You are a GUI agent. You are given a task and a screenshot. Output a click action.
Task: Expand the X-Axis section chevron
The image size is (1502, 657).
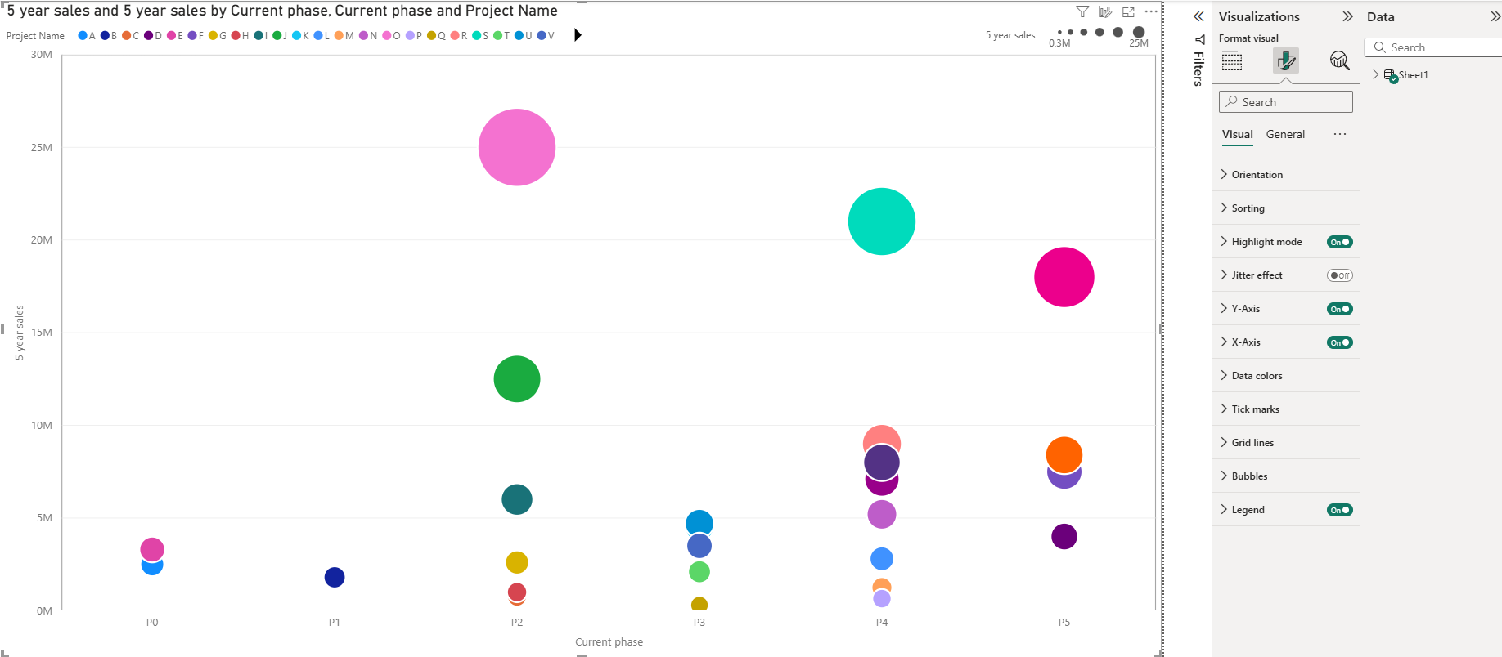coord(1224,342)
